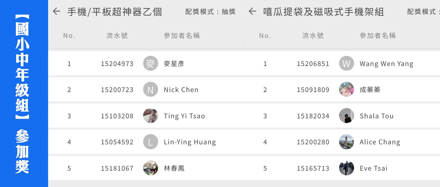Open Shala Tou's profile photo
This screenshot has height=187, width=440.
(346, 116)
